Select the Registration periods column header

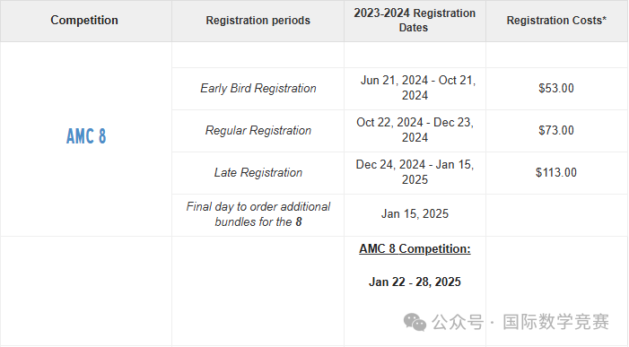click(x=258, y=21)
